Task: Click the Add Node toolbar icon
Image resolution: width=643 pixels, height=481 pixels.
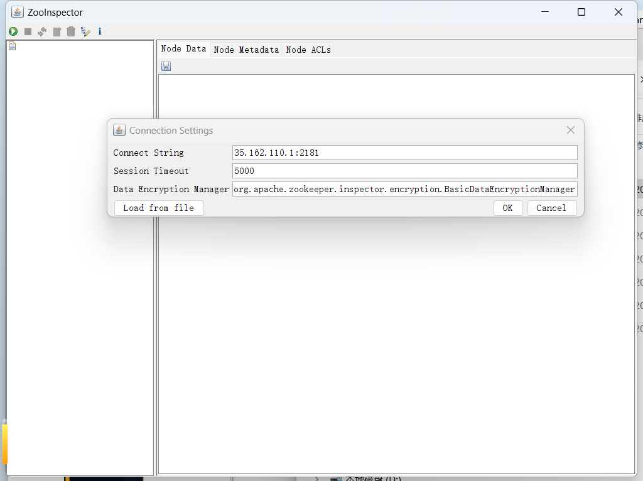Action: pos(57,31)
